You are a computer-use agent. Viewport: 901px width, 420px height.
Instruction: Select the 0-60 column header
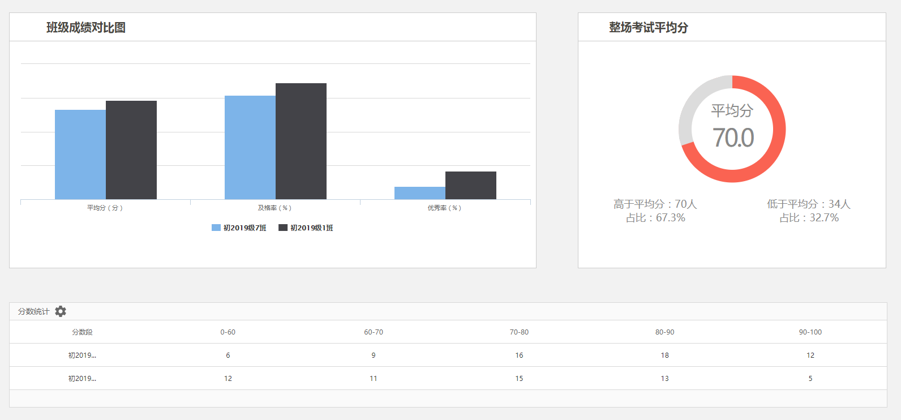228,332
